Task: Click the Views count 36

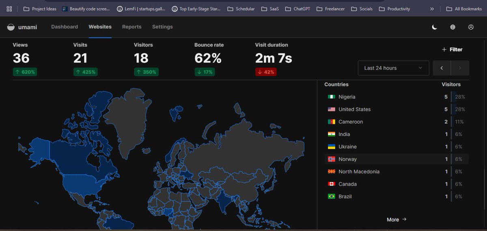Action: click(21, 58)
